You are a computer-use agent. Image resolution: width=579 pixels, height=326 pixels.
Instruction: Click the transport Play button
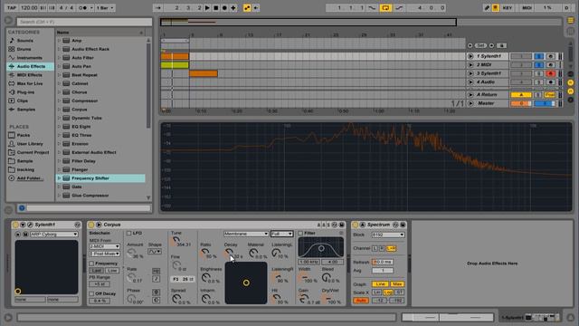tap(207, 8)
